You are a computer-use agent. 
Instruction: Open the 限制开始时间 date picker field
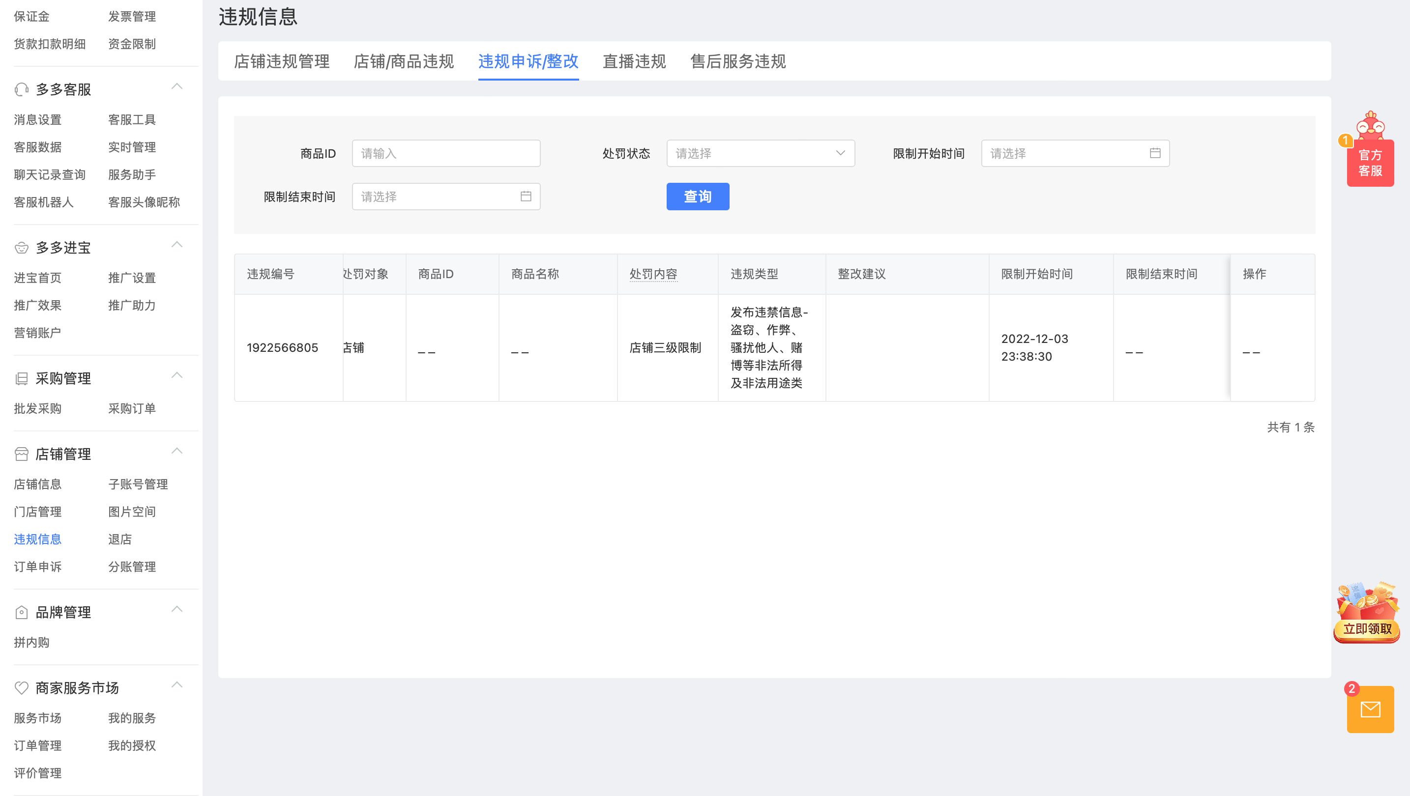click(x=1075, y=153)
